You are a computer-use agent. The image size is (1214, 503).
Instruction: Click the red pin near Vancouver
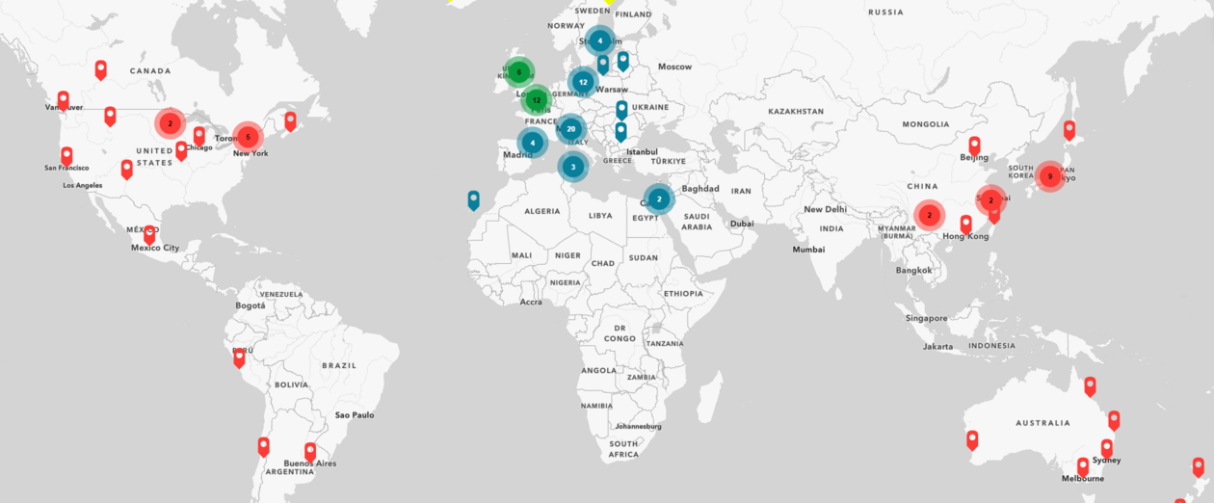[x=64, y=99]
